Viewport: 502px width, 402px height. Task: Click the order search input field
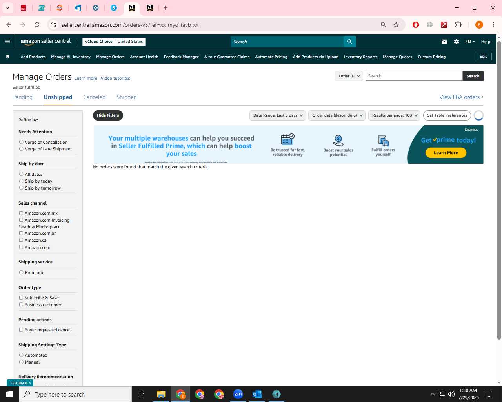(414, 76)
